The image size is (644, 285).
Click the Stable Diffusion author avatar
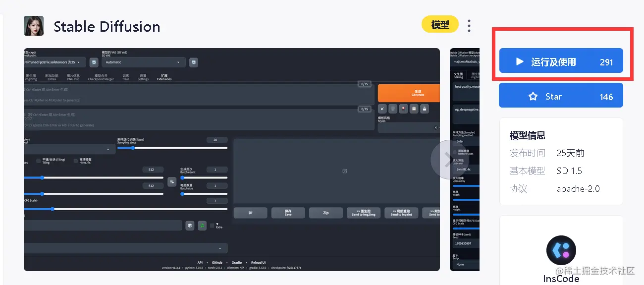tap(34, 26)
